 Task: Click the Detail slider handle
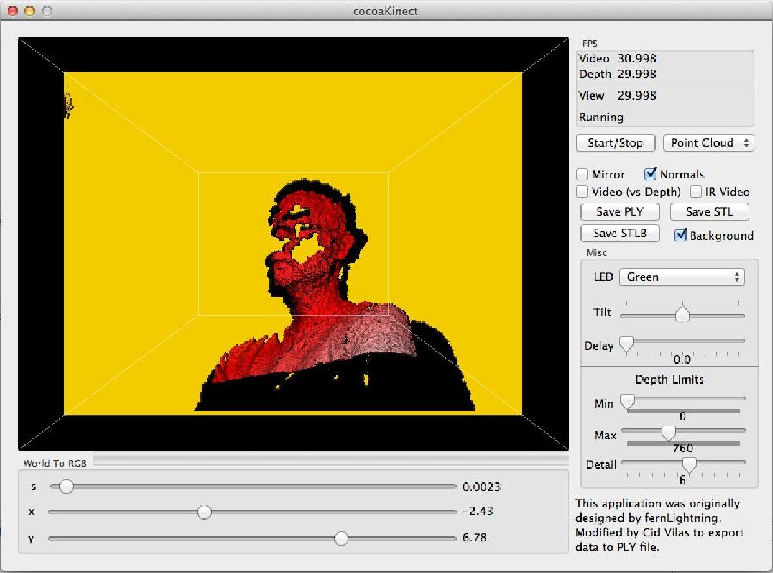(689, 464)
